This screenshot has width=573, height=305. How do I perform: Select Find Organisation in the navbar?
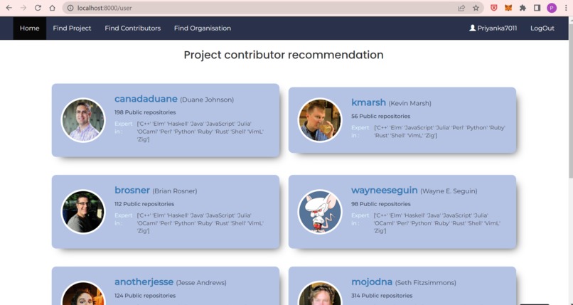click(203, 28)
